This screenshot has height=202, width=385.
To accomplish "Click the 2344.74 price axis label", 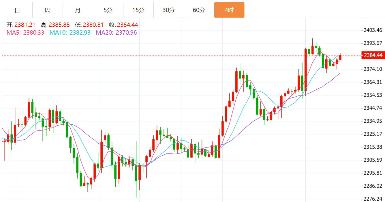I will [x=373, y=108].
